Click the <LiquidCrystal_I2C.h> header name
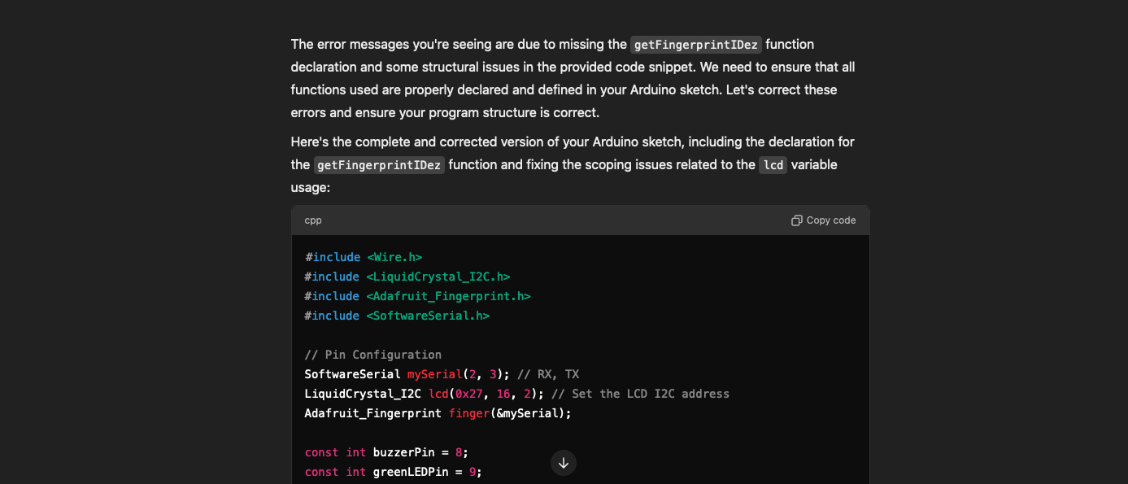 coord(438,277)
